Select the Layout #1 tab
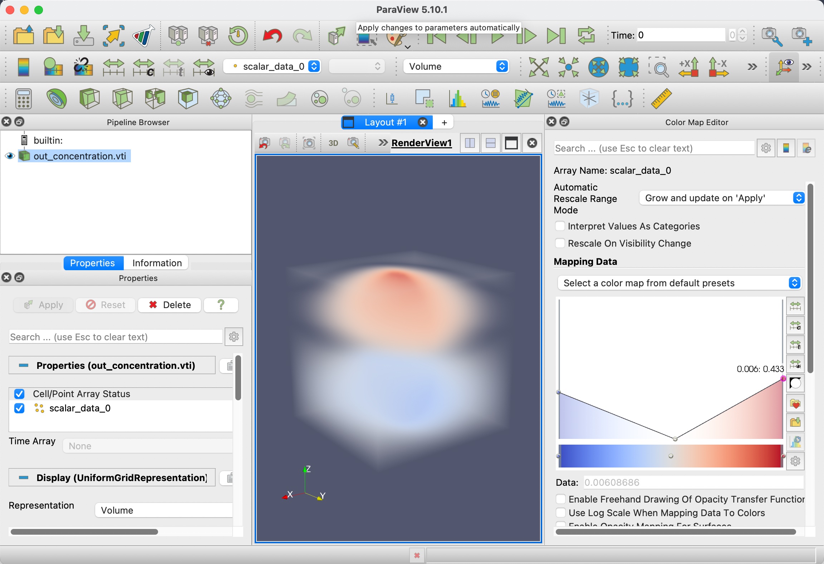 click(385, 122)
